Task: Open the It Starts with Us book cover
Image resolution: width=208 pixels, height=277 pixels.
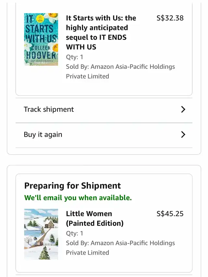Action: pos(41,39)
